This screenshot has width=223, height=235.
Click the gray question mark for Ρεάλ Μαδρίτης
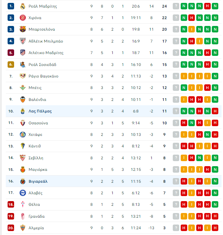click(x=176, y=6)
